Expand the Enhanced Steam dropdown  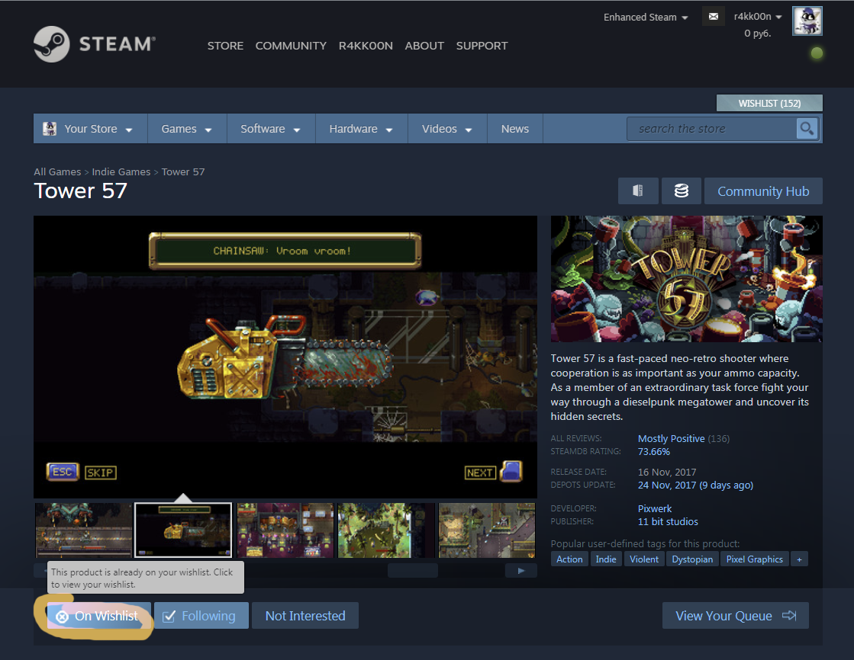646,18
